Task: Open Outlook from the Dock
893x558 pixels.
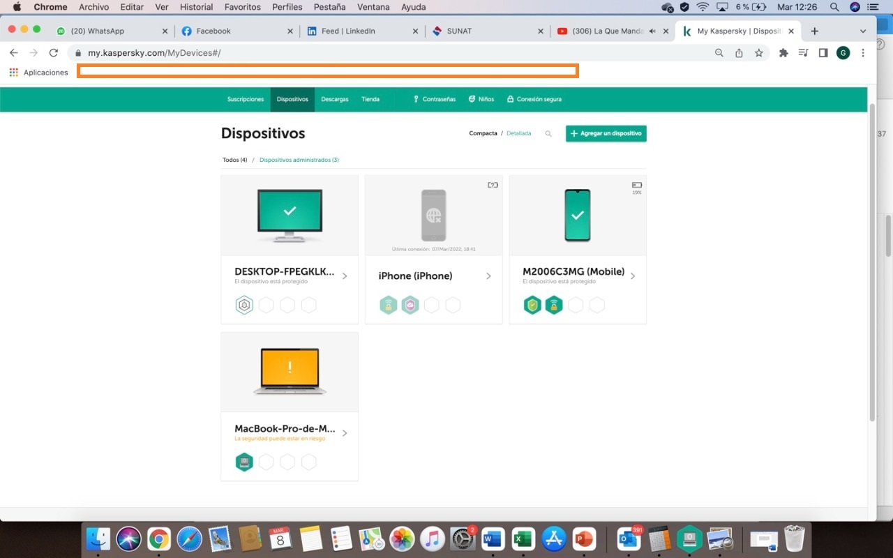Action: tap(629, 539)
